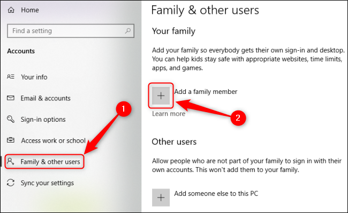Click the plus button for Add someone else to this PC
The height and width of the screenshot is (213, 348).
click(x=161, y=198)
